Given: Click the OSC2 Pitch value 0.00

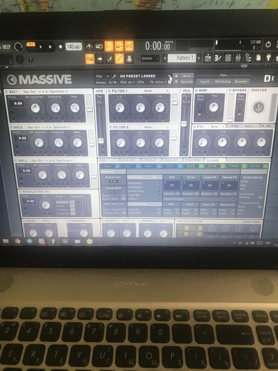Looking at the screenshot, I should (23, 138).
